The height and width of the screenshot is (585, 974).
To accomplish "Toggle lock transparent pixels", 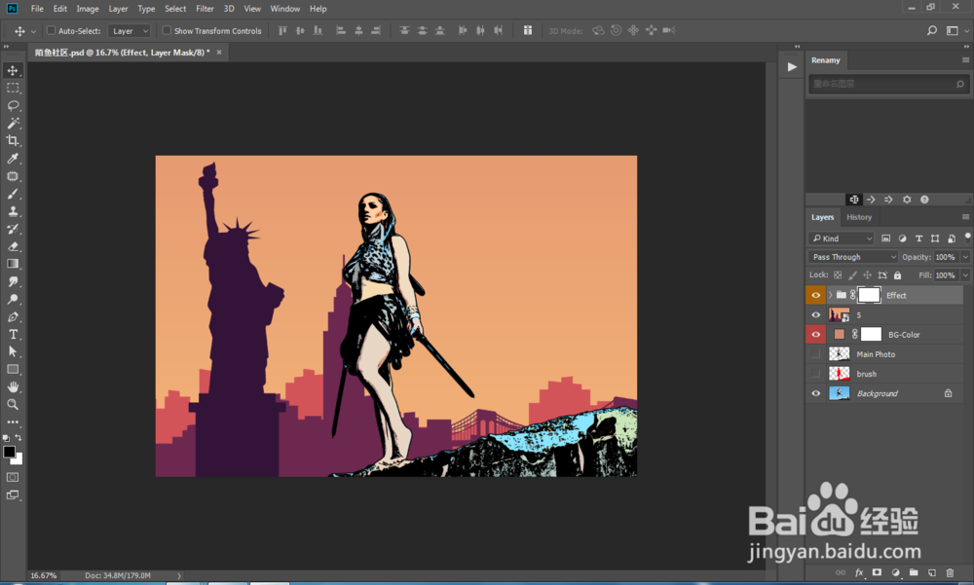I will 838,275.
